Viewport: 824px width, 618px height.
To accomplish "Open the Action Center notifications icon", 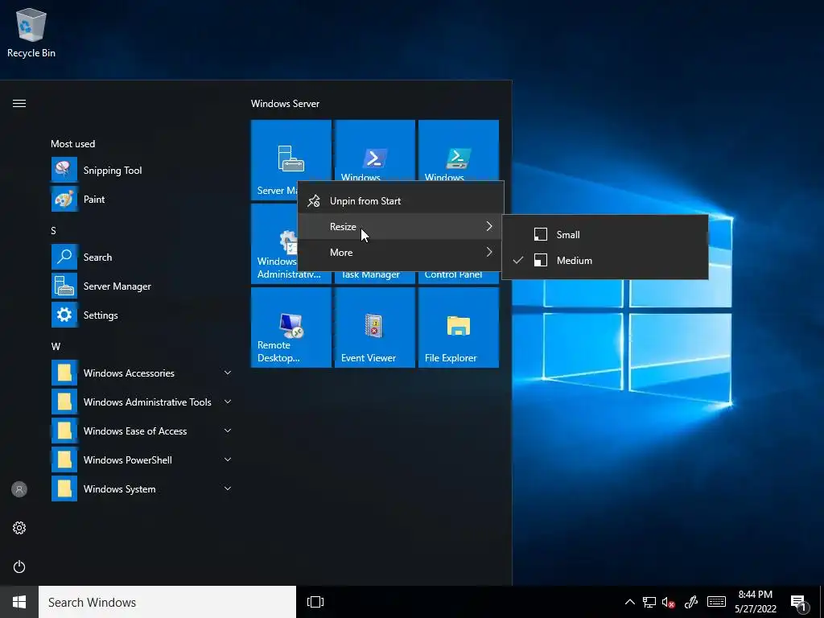I will point(799,602).
